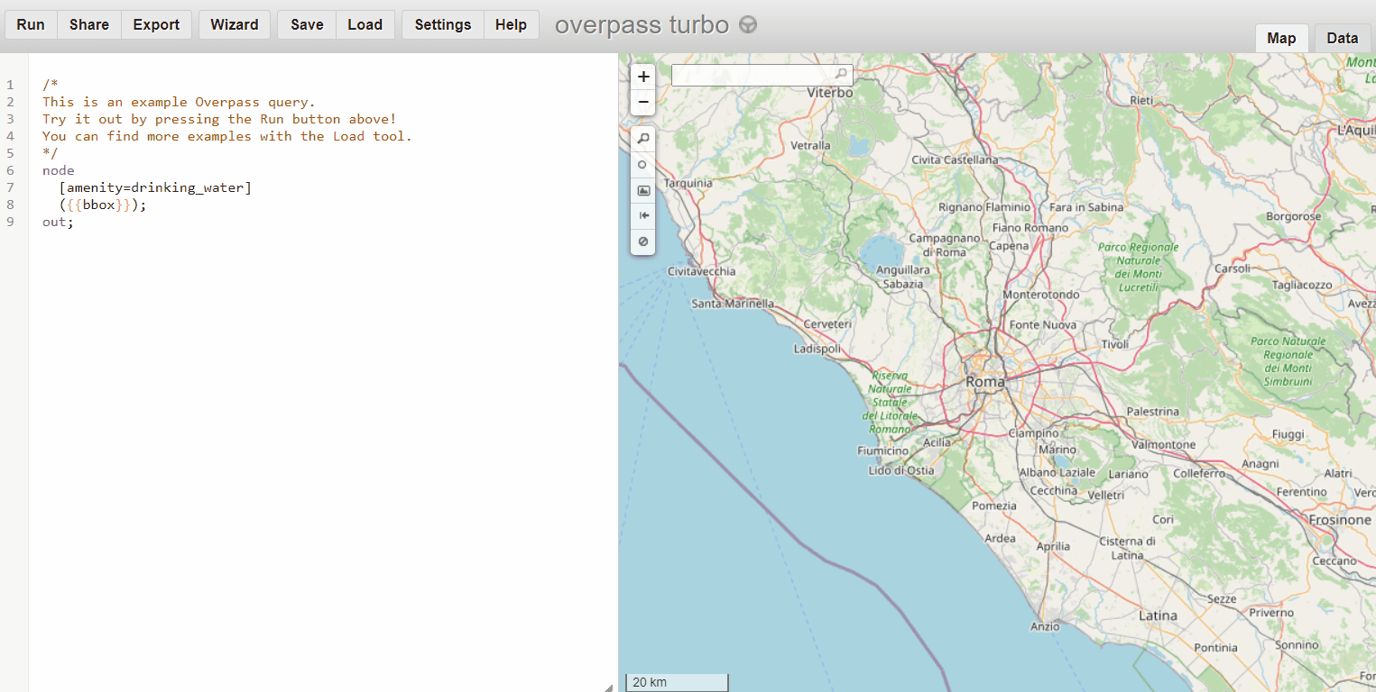The width and height of the screenshot is (1376, 692).
Task: Click the Tivoli label on the map
Action: coord(1115,344)
